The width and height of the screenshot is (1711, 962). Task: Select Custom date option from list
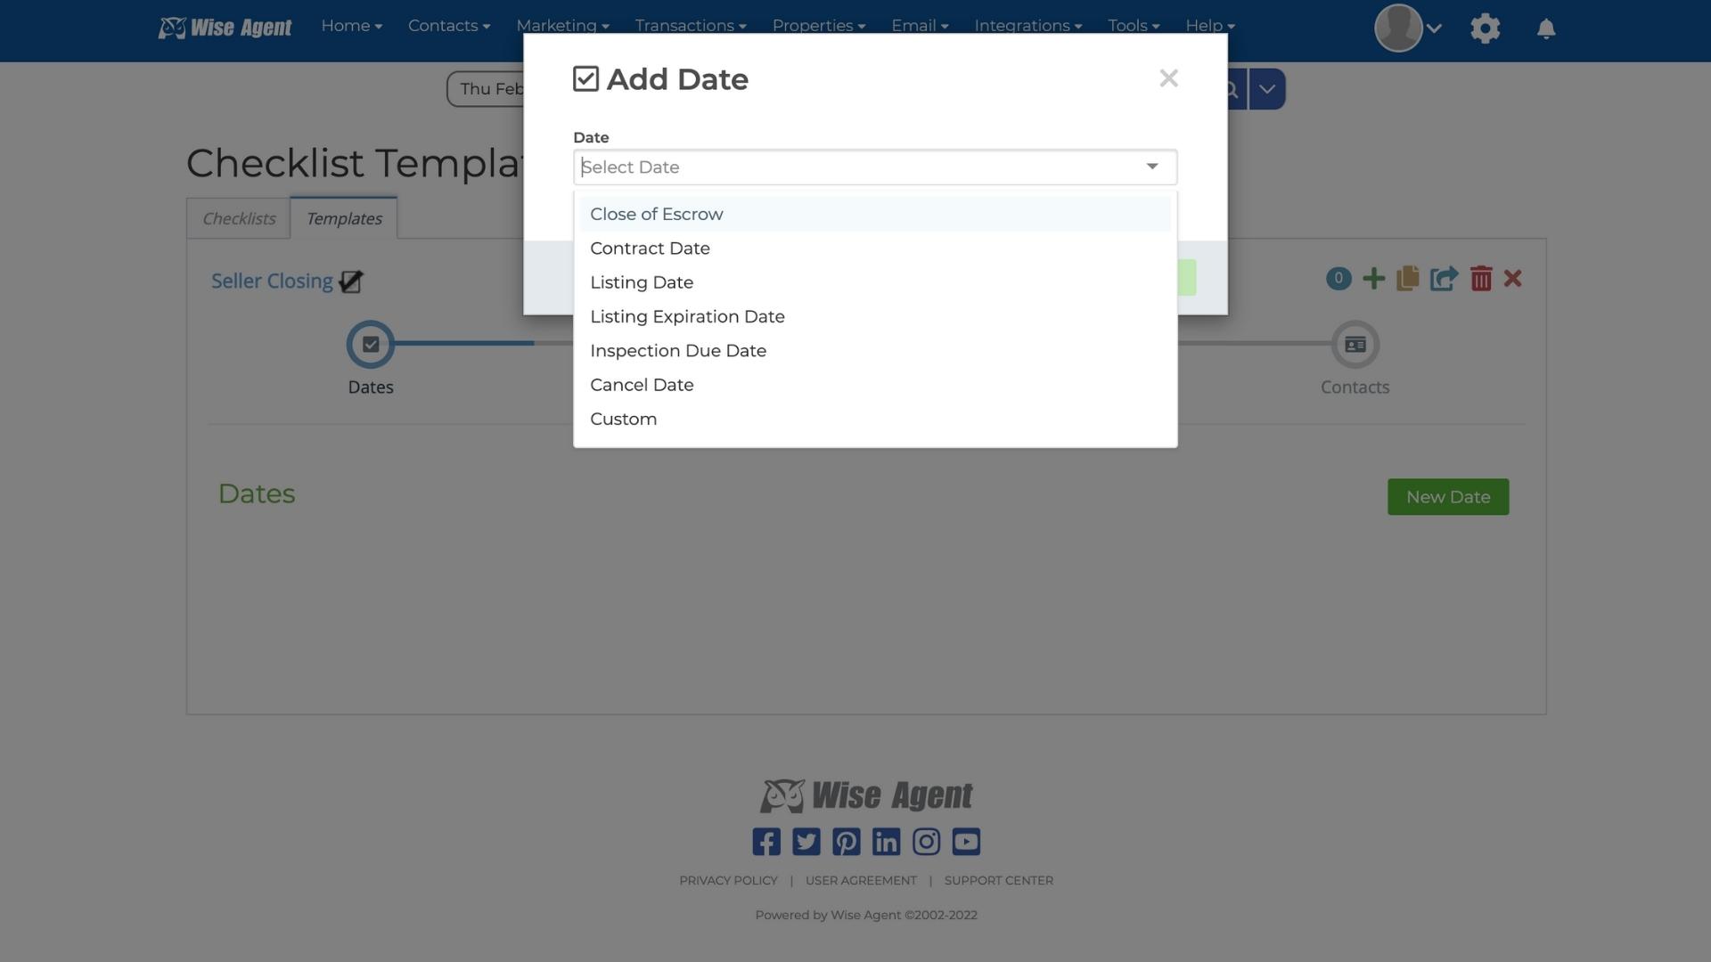coord(623,418)
